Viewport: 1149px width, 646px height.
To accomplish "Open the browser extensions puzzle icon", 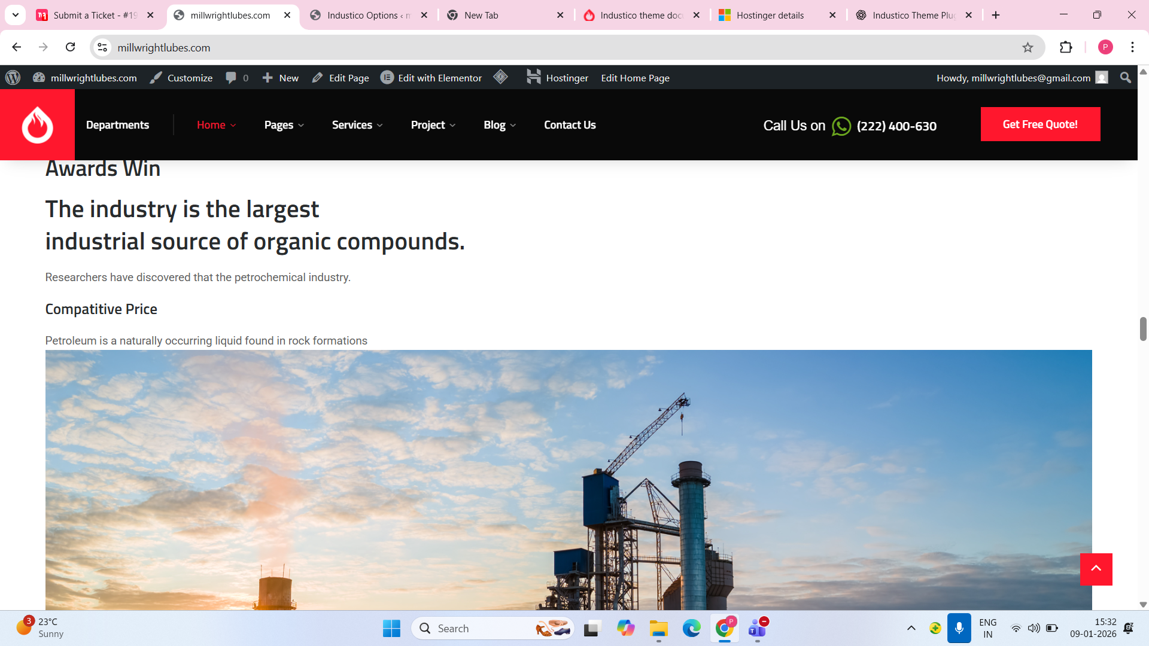I will coord(1066,47).
